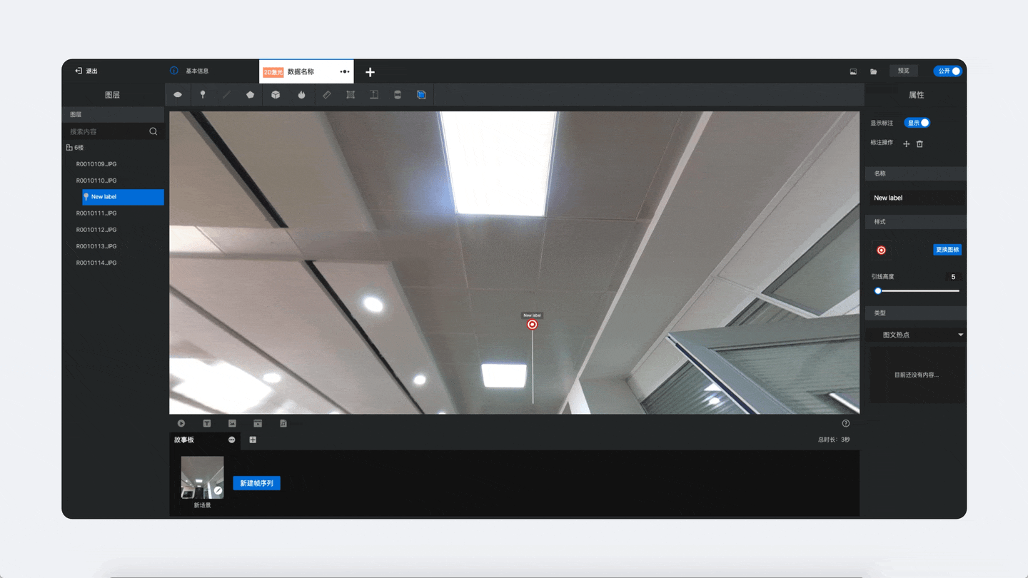Toggle the 显示标注 display switch
This screenshot has height=578, width=1028.
[x=917, y=123]
